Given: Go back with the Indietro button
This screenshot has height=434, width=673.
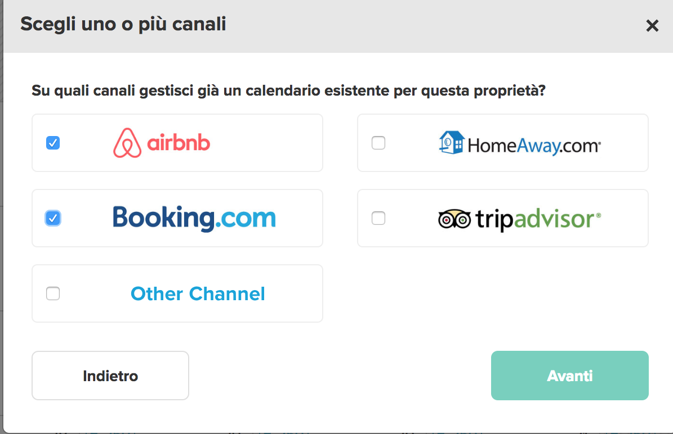Looking at the screenshot, I should 110,376.
